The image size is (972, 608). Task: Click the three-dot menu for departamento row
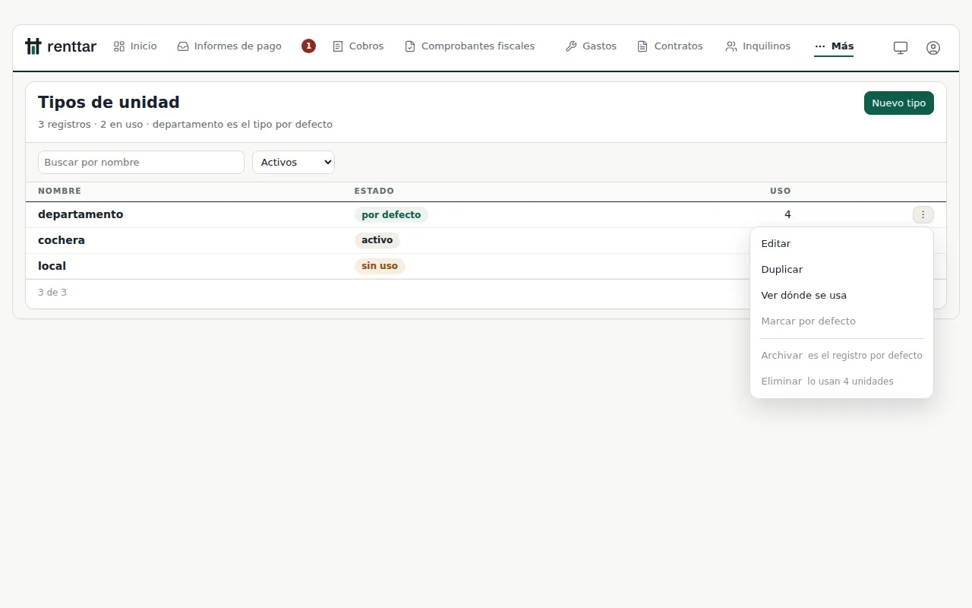coord(923,215)
